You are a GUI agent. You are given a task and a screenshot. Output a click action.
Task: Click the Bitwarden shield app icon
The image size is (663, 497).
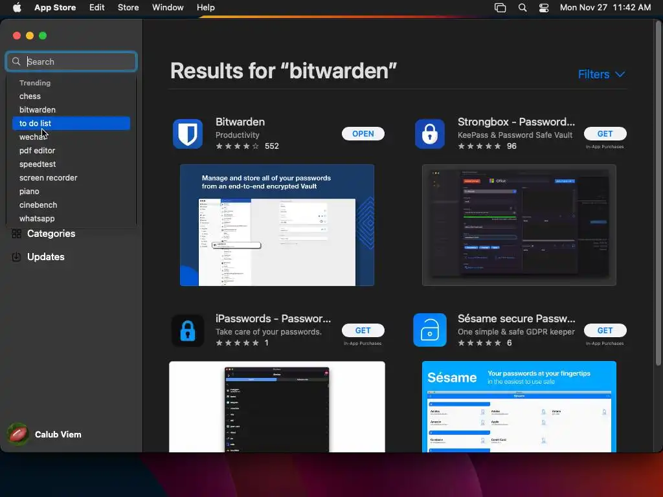click(x=188, y=134)
